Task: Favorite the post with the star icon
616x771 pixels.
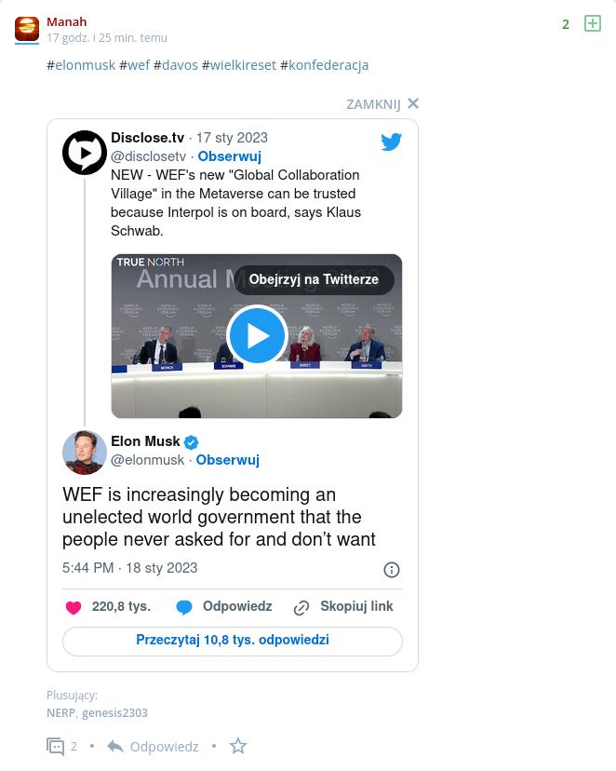Action: [238, 746]
